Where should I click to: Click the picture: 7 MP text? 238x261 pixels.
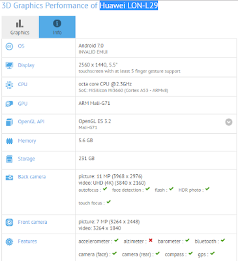[x=109, y=222]
